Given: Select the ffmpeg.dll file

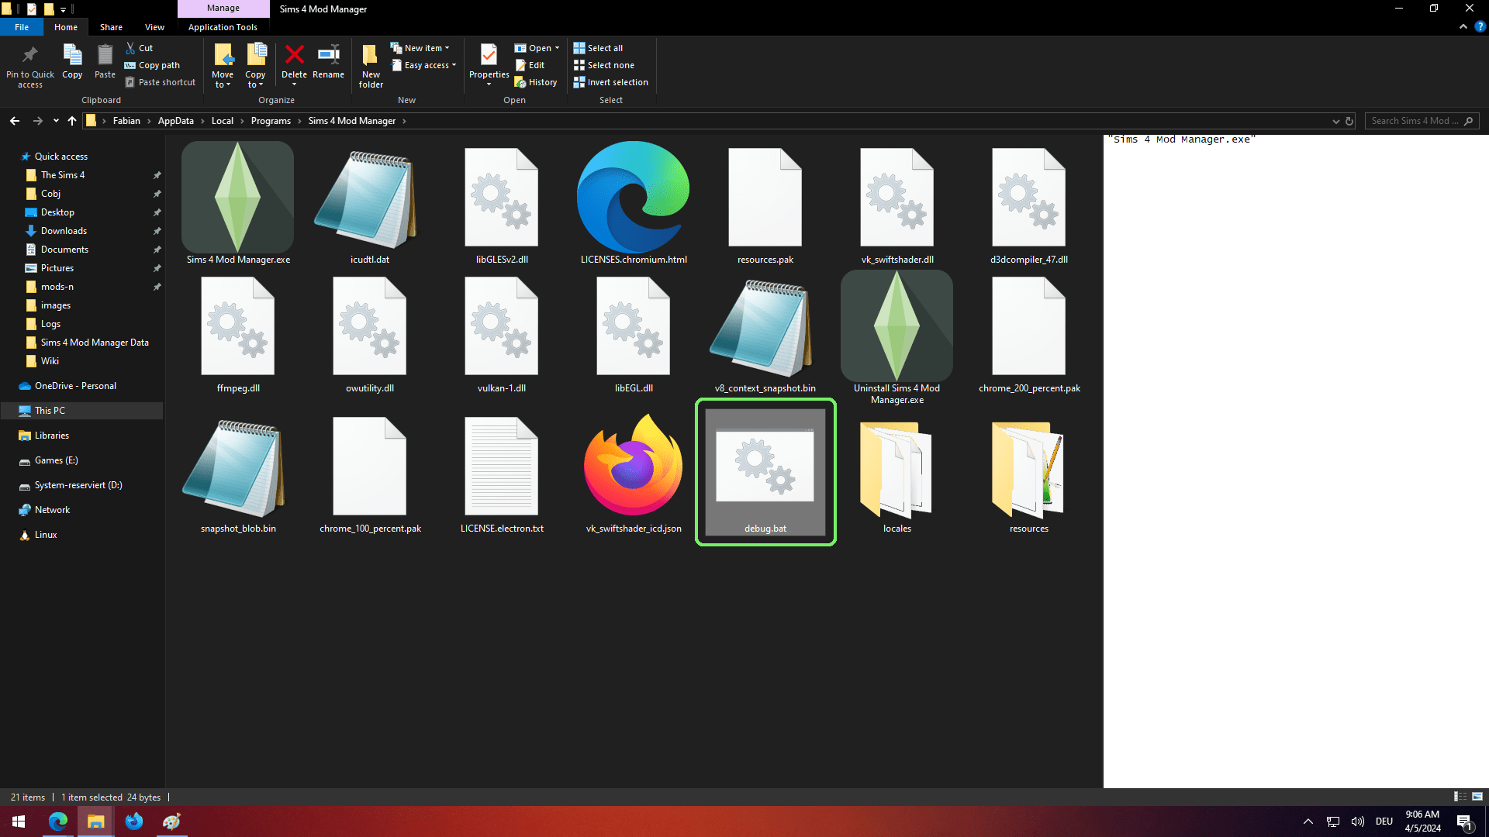Looking at the screenshot, I should coord(237,332).
